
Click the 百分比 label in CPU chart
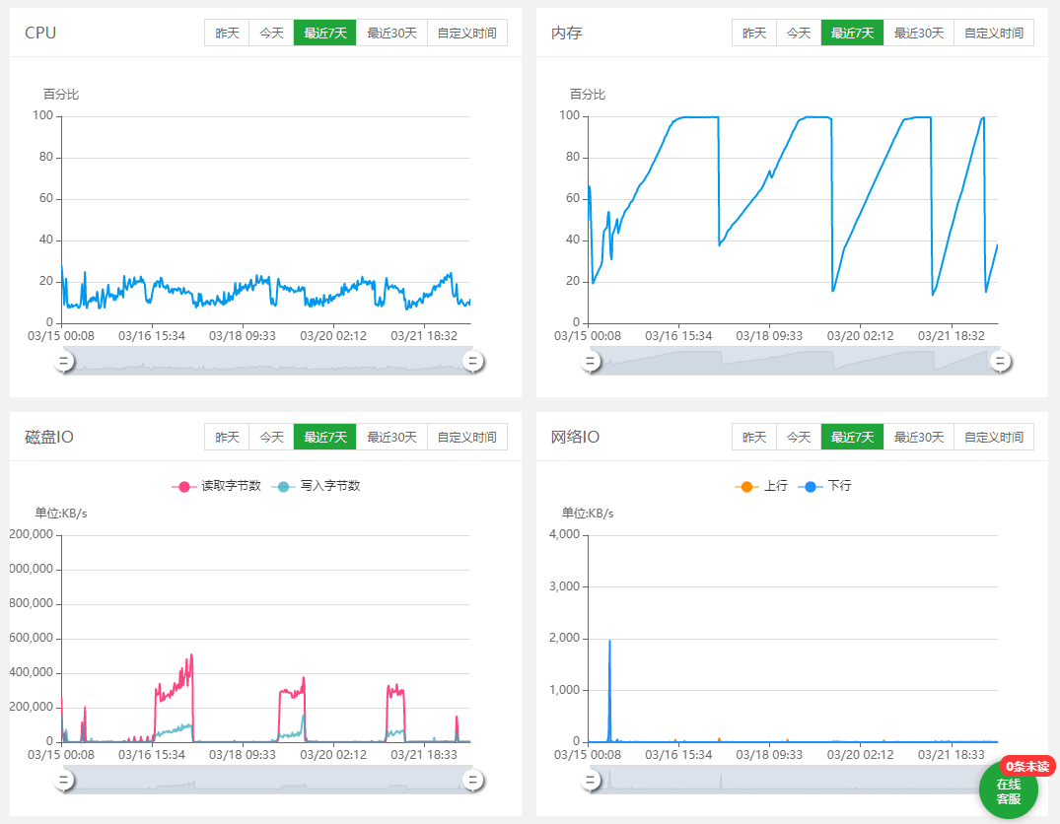click(61, 95)
